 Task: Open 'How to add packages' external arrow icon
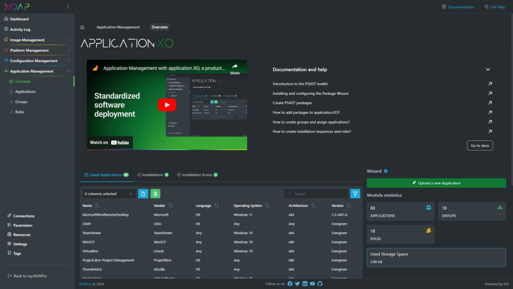pos(490,112)
